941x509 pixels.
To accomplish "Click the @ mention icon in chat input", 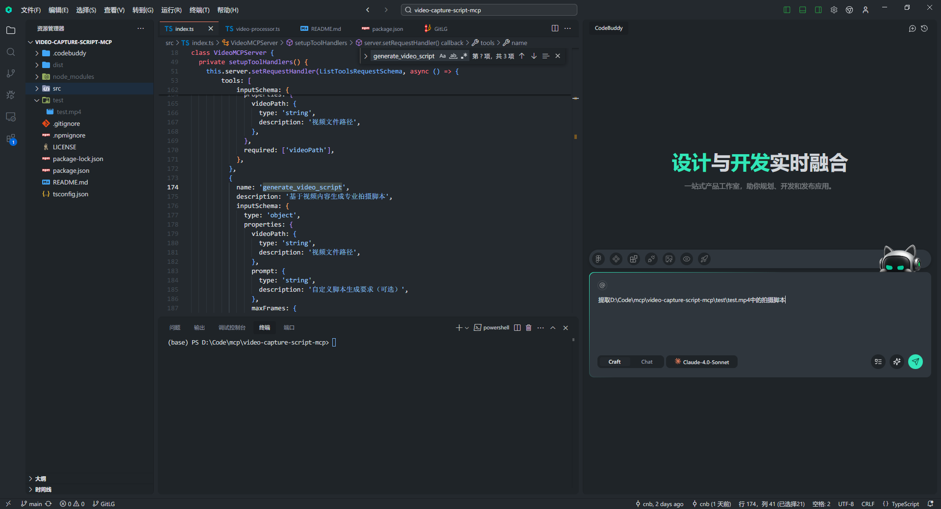I will pos(602,285).
